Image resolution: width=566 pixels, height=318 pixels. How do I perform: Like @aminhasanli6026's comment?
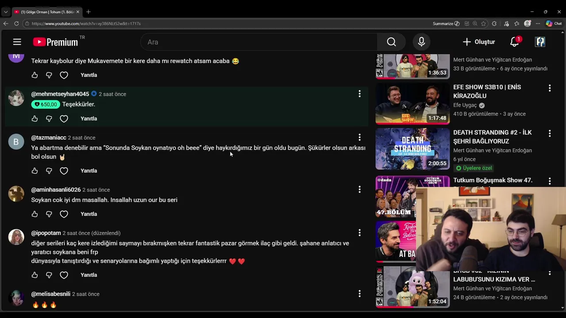pyautogui.click(x=34, y=214)
